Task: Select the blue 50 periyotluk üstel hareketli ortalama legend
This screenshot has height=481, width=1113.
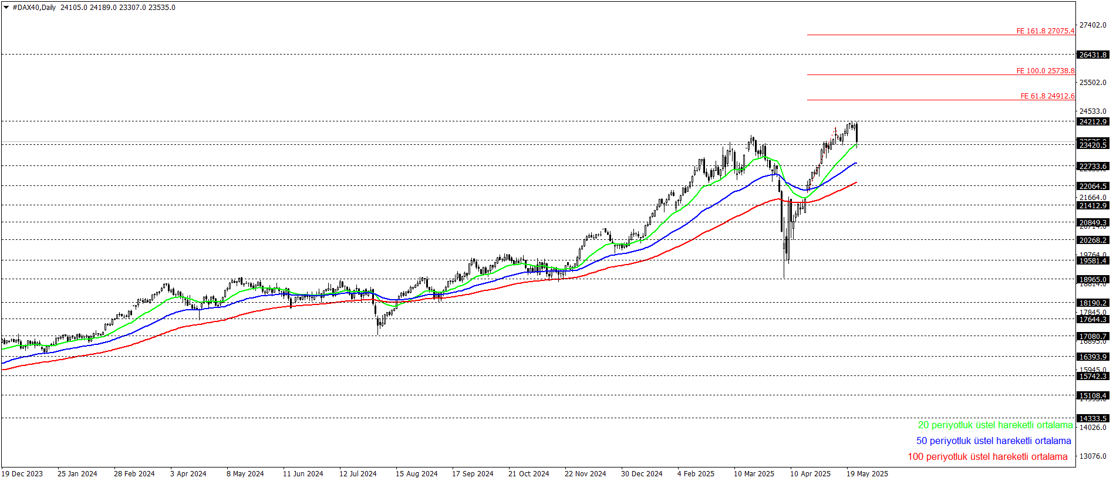Action: [x=993, y=441]
